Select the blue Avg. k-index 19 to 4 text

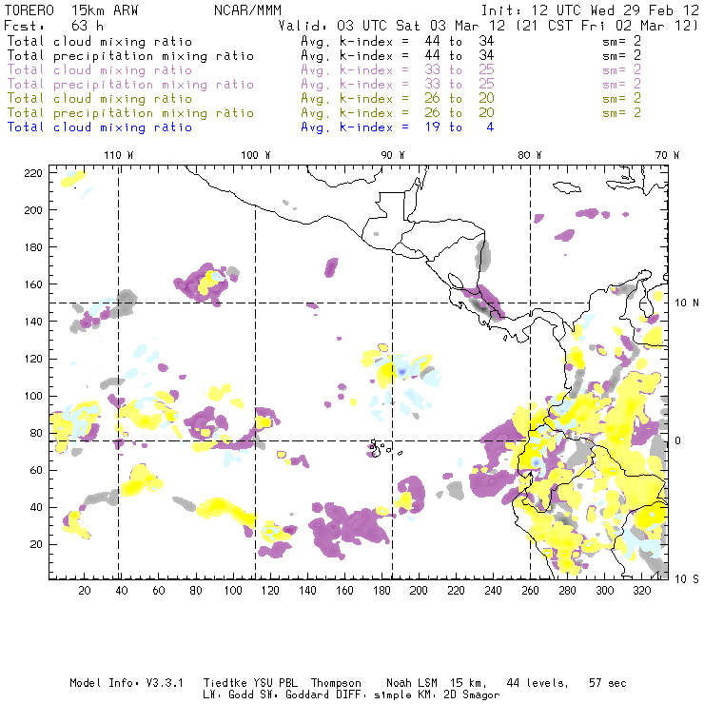(397, 127)
